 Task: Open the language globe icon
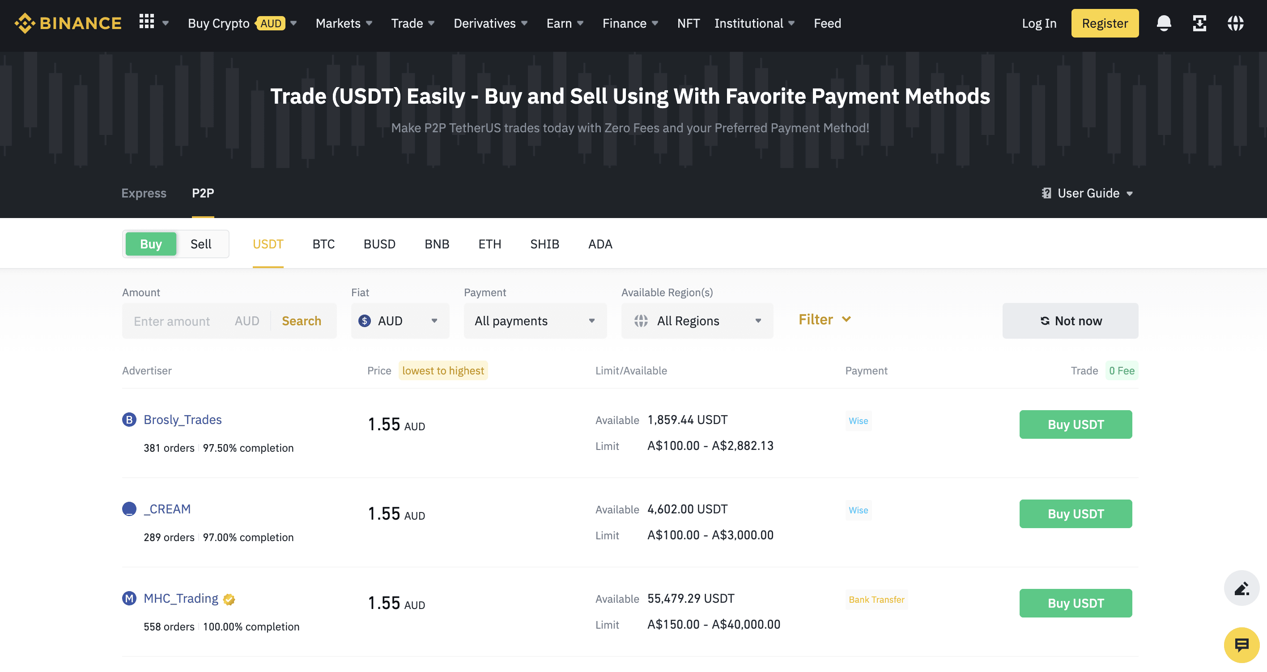tap(1235, 23)
